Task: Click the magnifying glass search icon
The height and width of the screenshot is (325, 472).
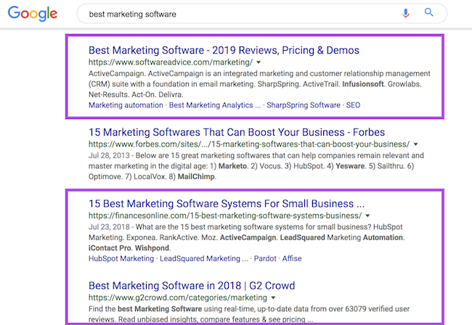Action: [x=429, y=13]
